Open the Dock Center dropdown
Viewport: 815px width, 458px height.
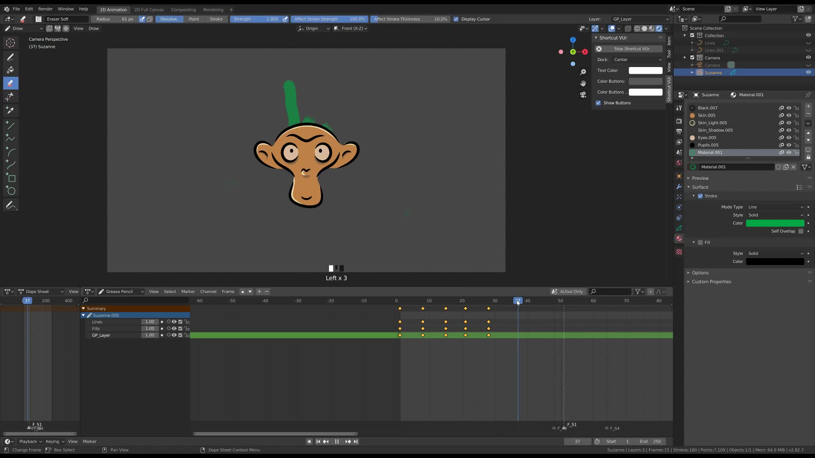637,60
